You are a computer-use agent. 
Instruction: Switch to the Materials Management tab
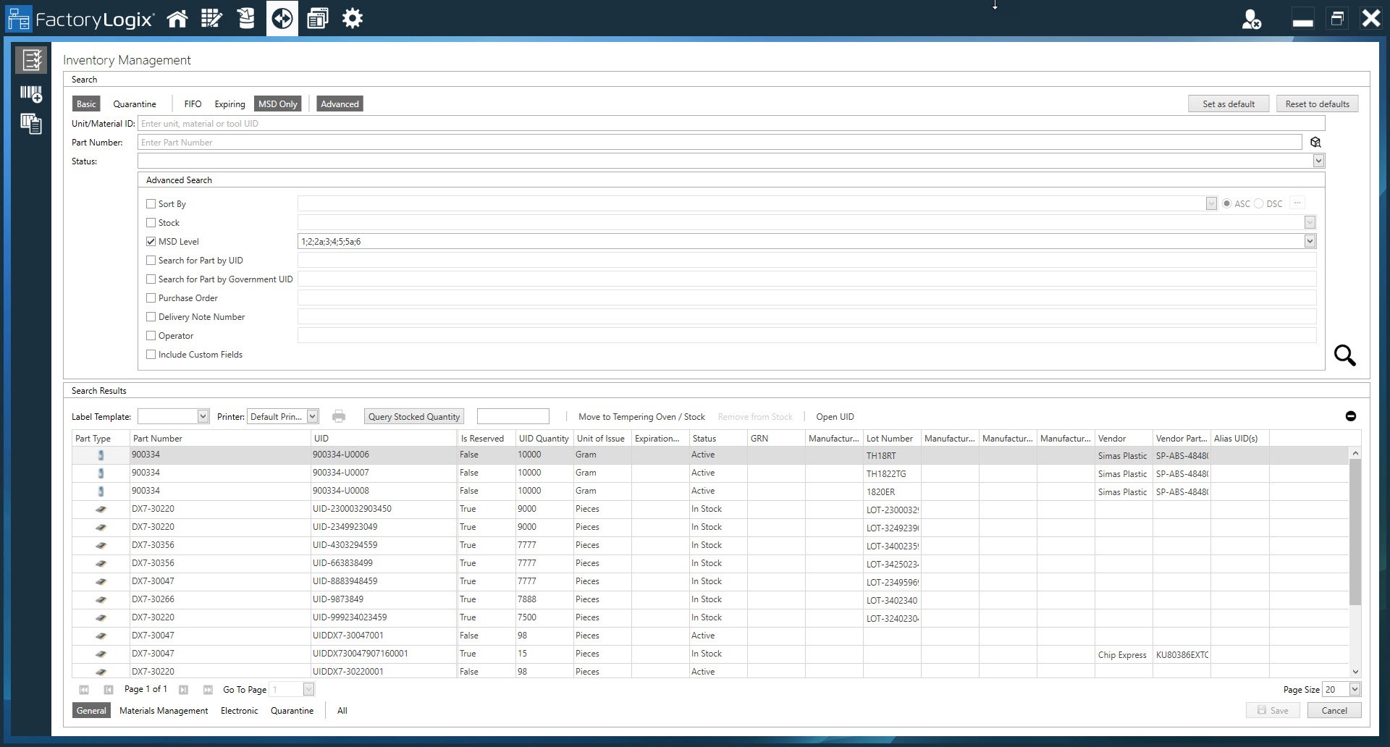coord(163,710)
